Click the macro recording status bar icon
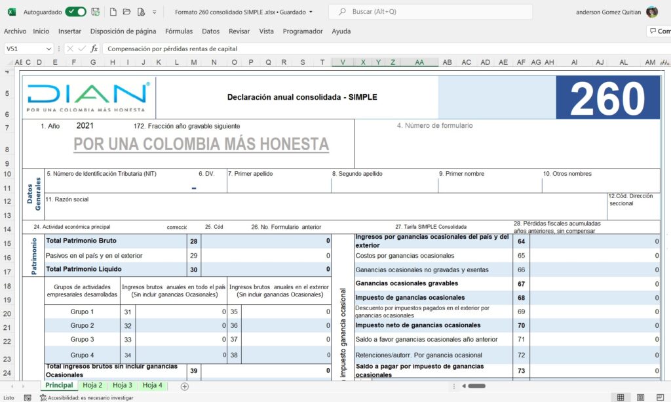This screenshot has height=402, width=671. coord(27,397)
